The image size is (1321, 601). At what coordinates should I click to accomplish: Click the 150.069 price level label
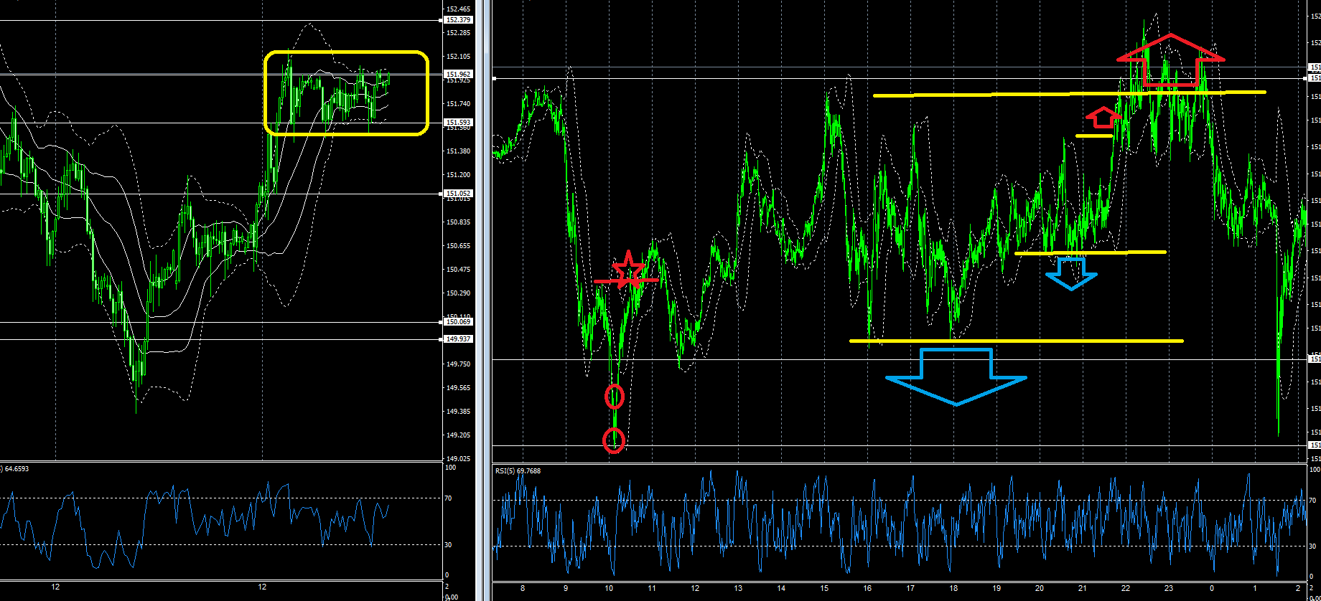459,322
